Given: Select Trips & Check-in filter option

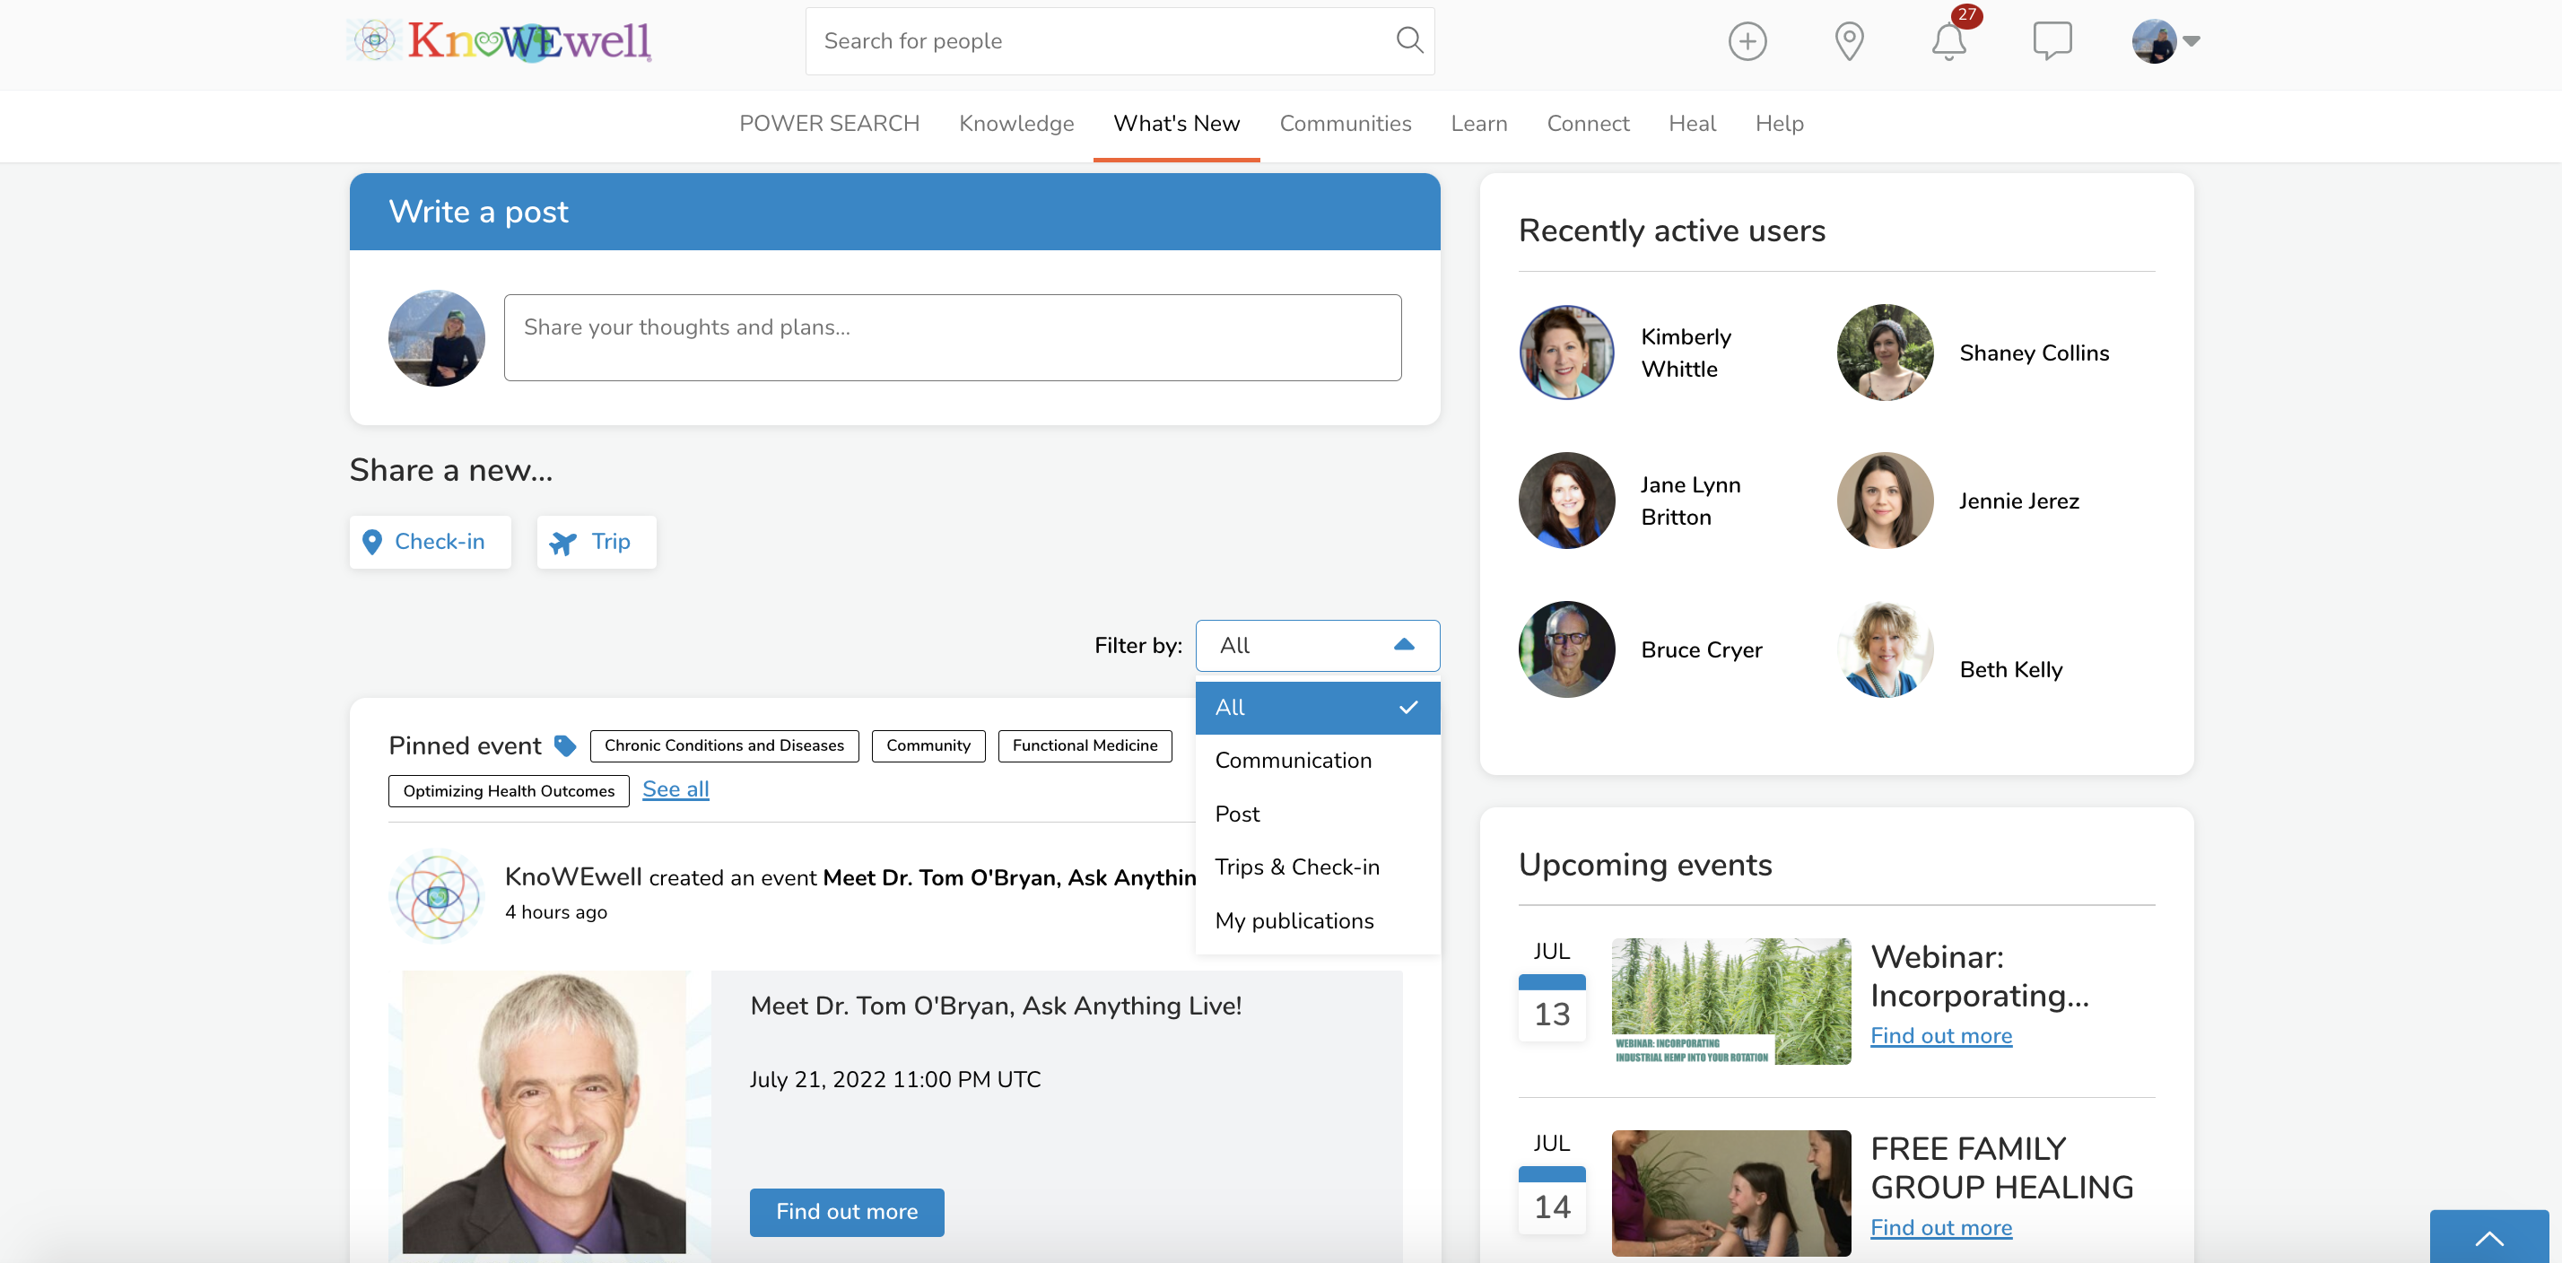Looking at the screenshot, I should pyautogui.click(x=1317, y=867).
